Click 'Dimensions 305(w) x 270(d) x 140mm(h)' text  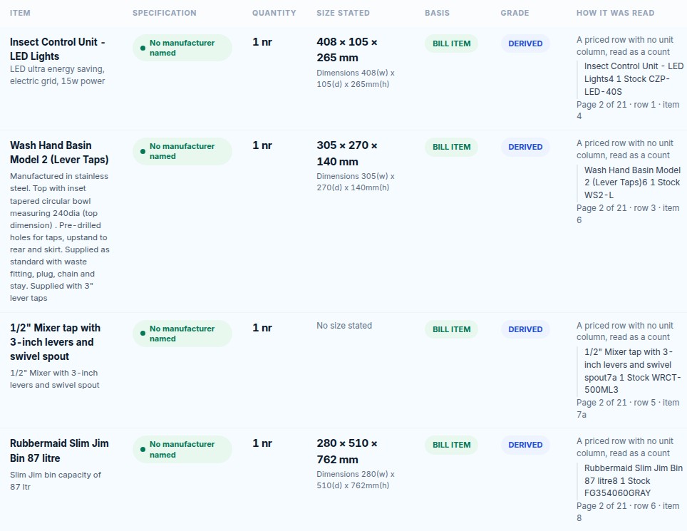356,182
